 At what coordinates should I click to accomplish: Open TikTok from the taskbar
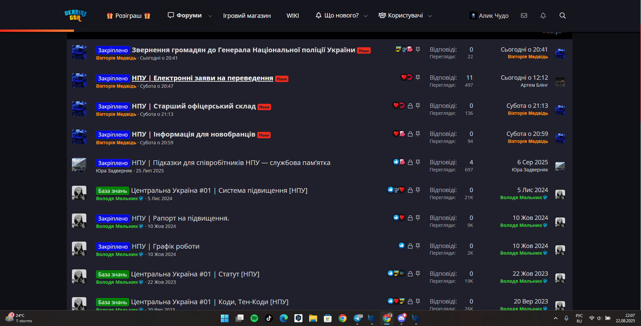268,318
